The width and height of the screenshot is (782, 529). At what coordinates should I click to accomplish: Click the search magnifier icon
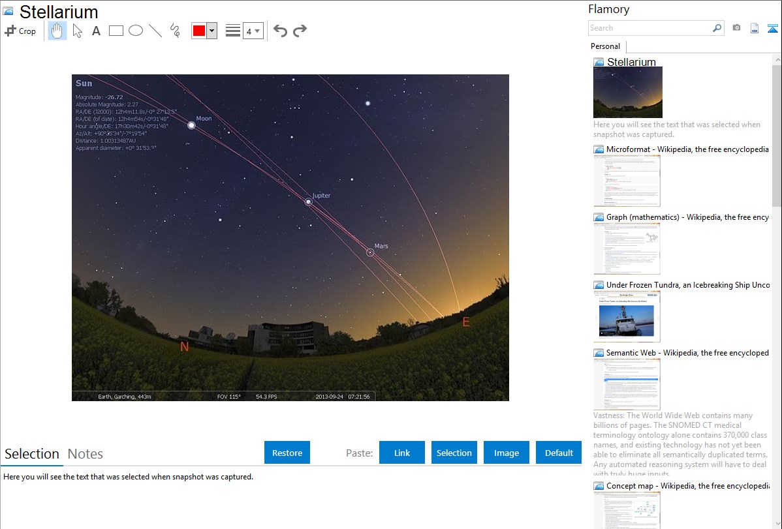pos(717,28)
